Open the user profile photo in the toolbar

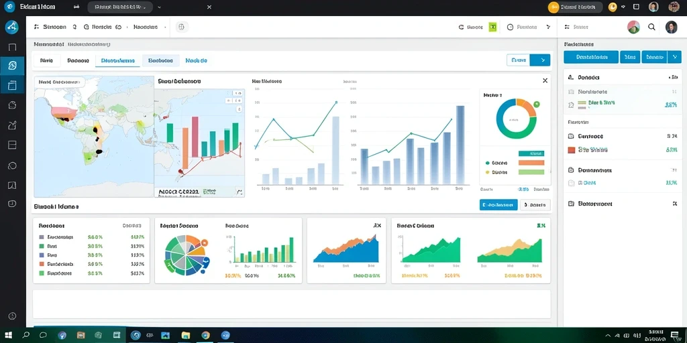[671, 27]
